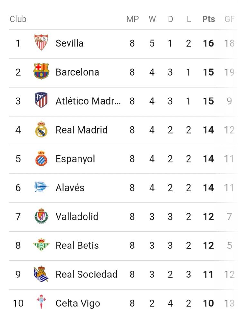
Task: Select the Pts column header
Action: pyautogui.click(x=208, y=19)
